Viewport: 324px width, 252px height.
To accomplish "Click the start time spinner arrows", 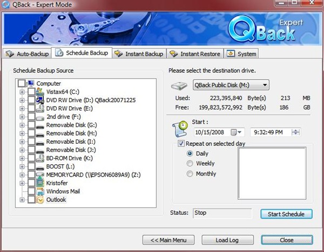I will 295,132.
